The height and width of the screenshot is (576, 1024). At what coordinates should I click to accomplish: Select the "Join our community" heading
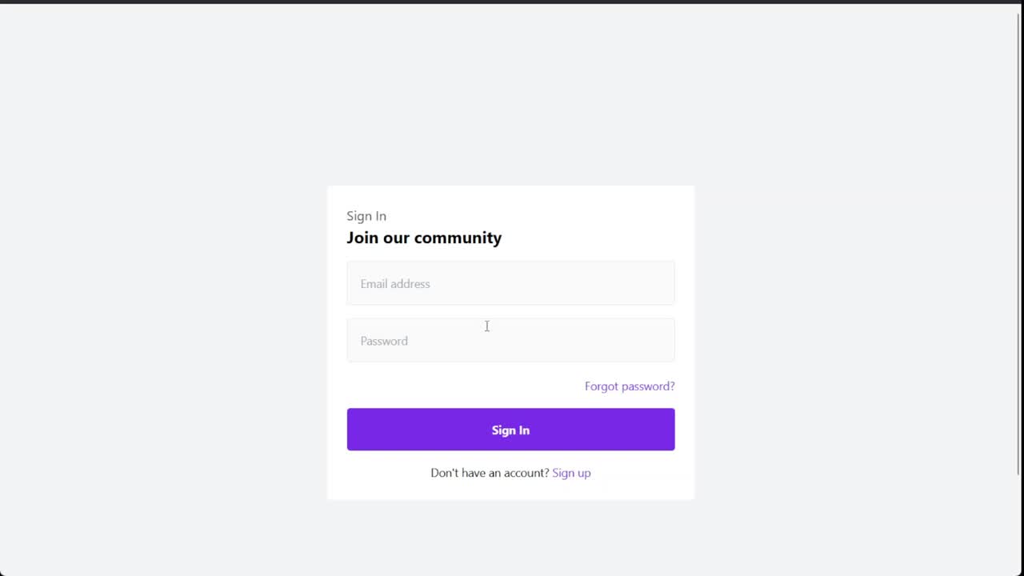click(x=424, y=238)
